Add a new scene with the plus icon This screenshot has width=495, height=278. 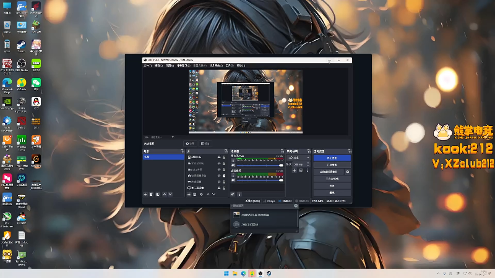pos(145,195)
